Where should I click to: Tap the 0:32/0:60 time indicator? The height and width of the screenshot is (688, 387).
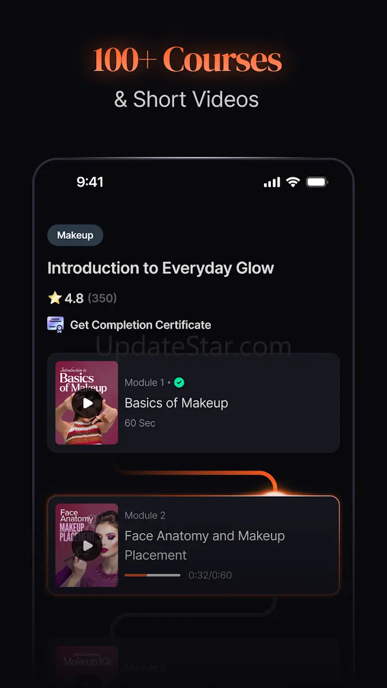[210, 575]
